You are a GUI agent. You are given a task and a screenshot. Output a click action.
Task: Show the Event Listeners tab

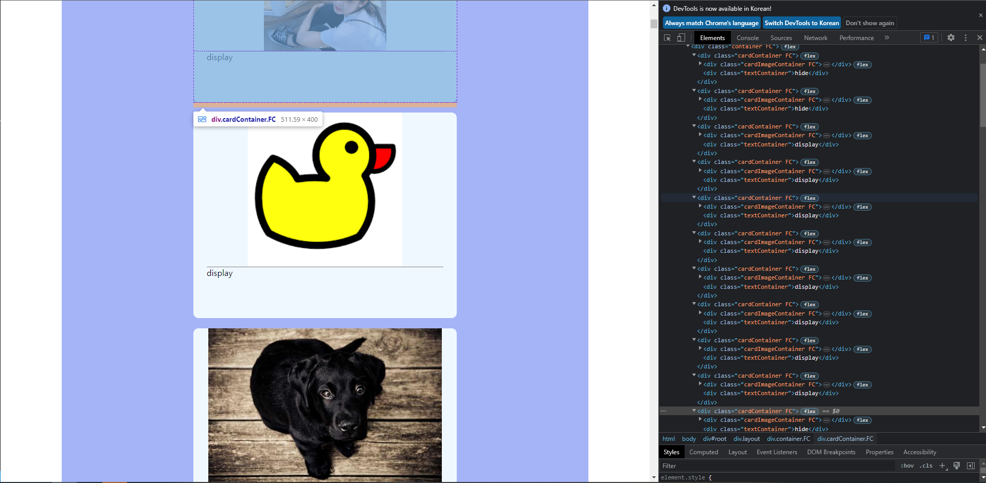pos(777,452)
